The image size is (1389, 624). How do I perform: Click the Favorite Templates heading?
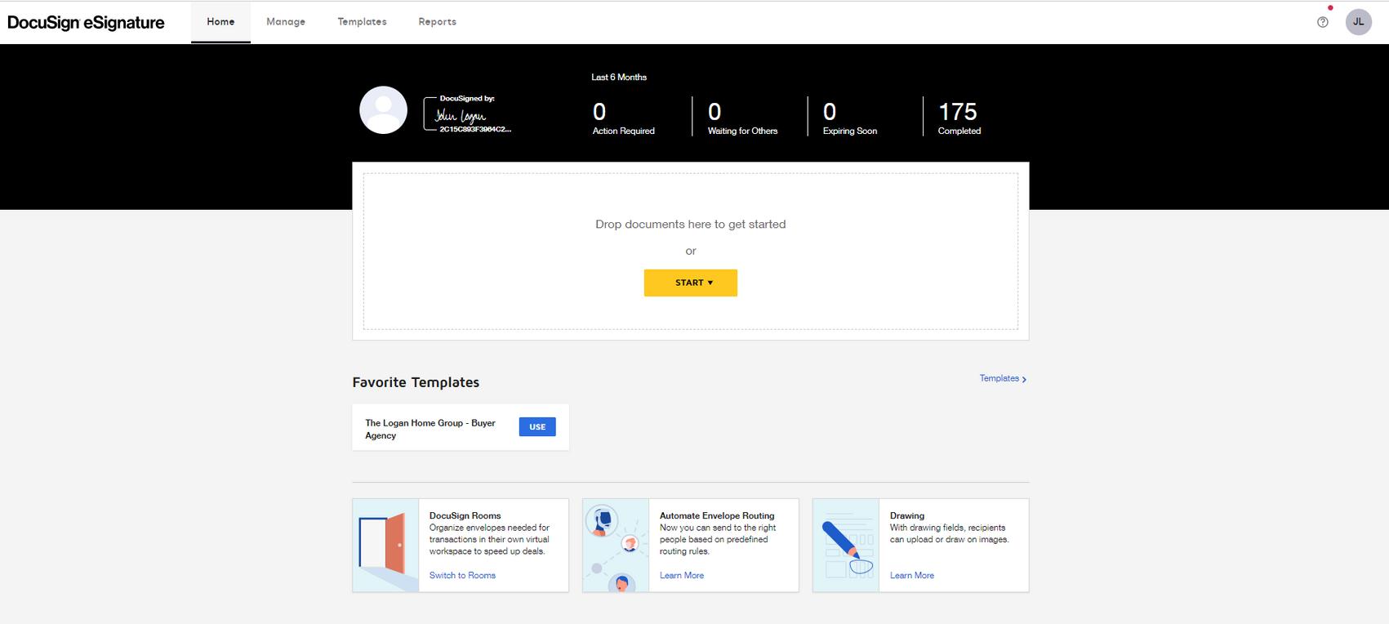pos(416,382)
